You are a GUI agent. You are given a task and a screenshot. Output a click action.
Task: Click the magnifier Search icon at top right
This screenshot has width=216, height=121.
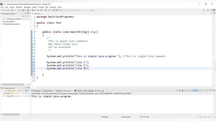tap(204, 10)
